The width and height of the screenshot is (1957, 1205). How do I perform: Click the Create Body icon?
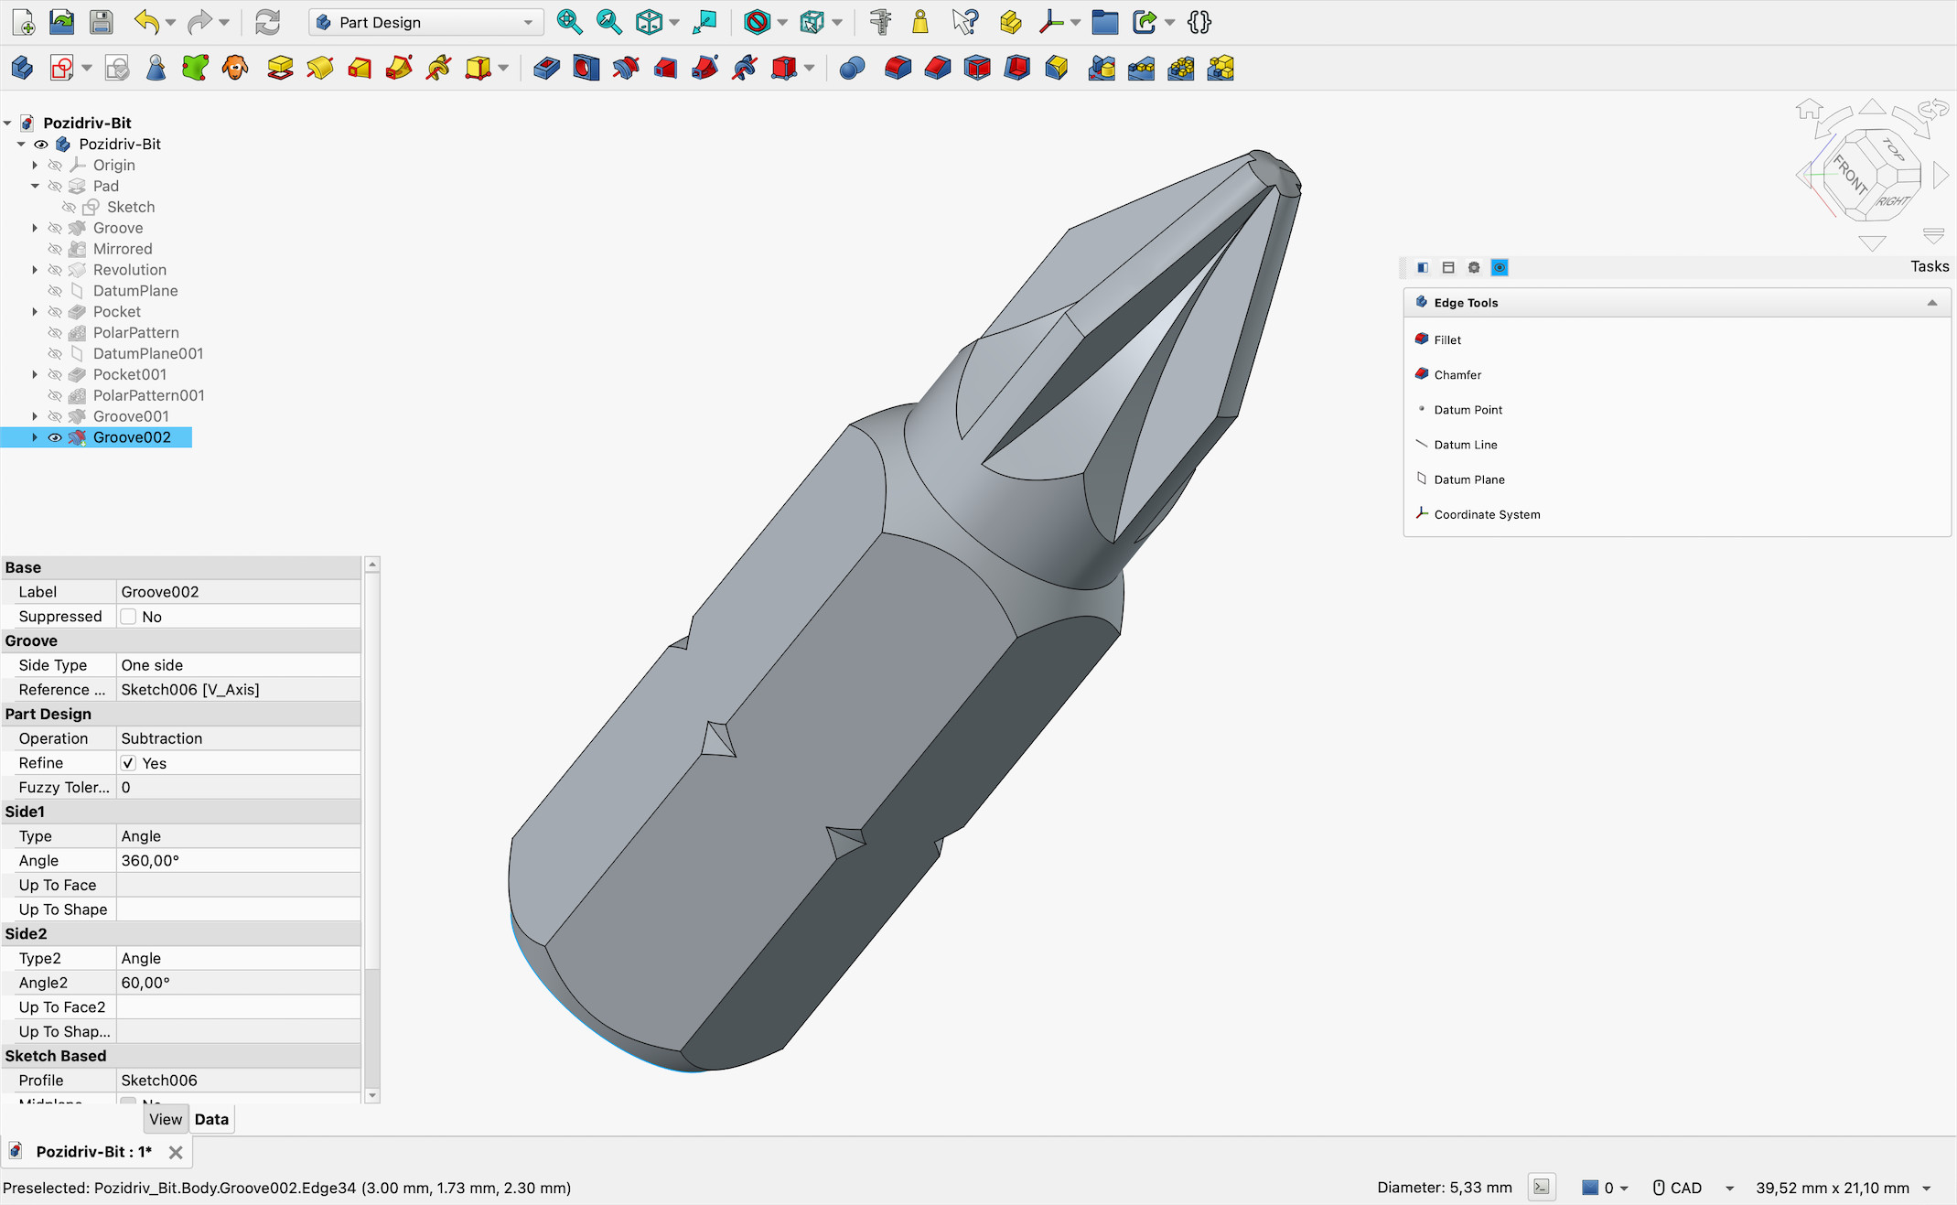[x=22, y=69]
